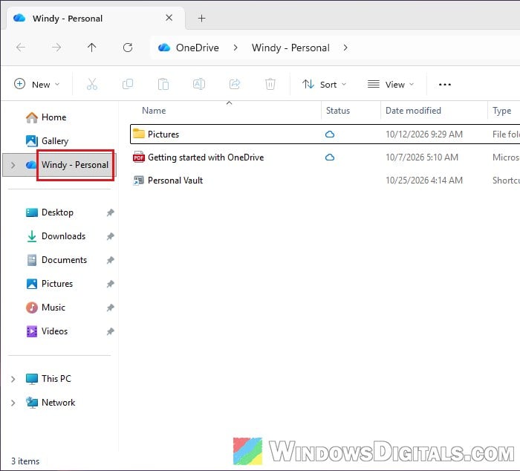
Task: Expand the Network tree node
Action: point(13,403)
